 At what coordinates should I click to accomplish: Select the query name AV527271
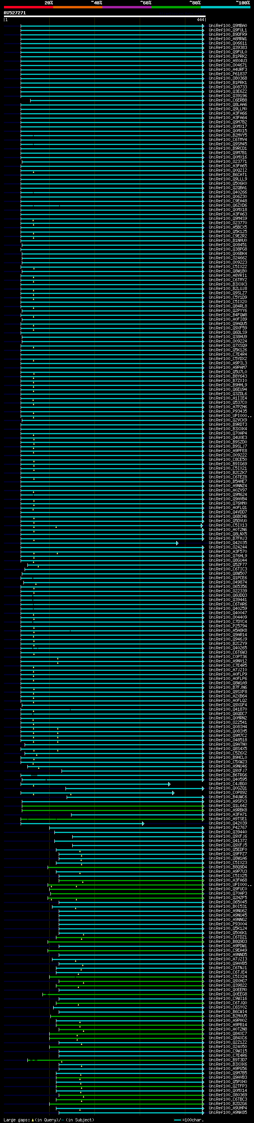(x=15, y=13)
